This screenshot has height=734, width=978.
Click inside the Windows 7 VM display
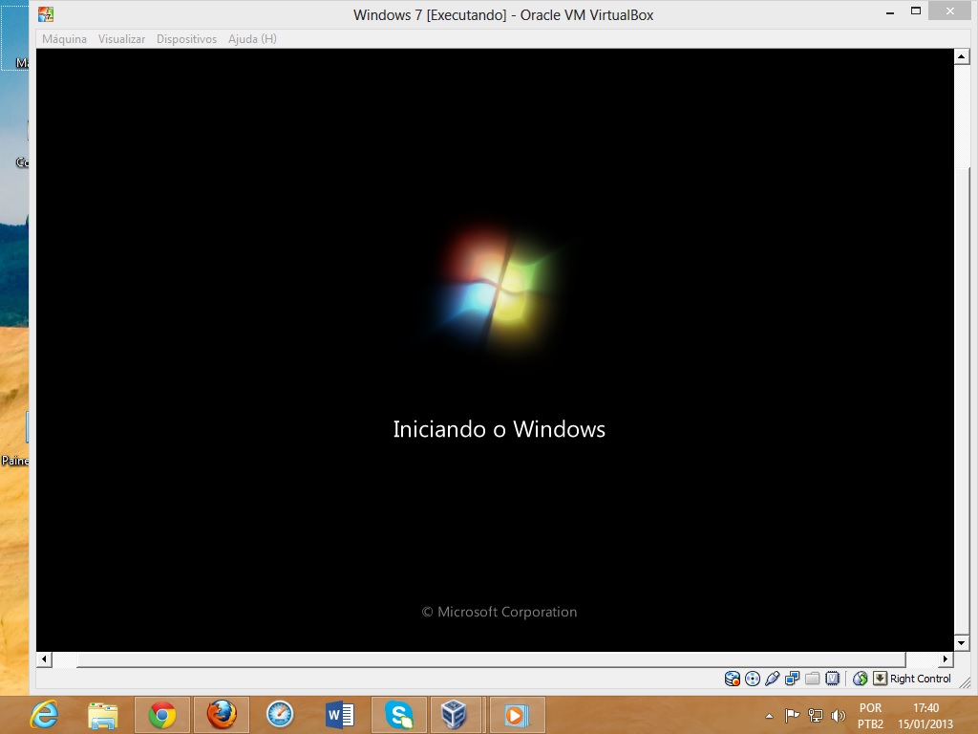point(495,350)
